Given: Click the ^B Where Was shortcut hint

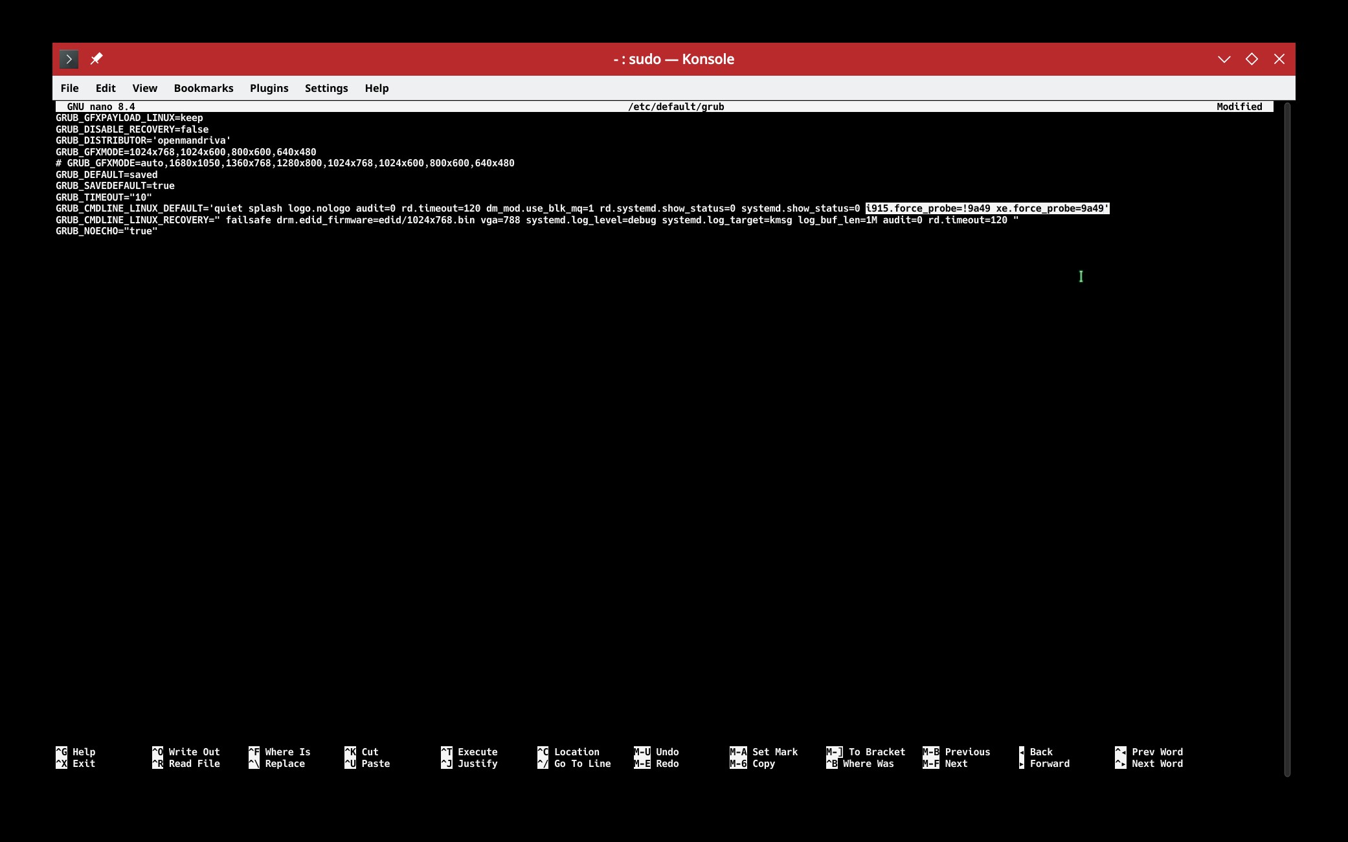Looking at the screenshot, I should click(x=860, y=764).
